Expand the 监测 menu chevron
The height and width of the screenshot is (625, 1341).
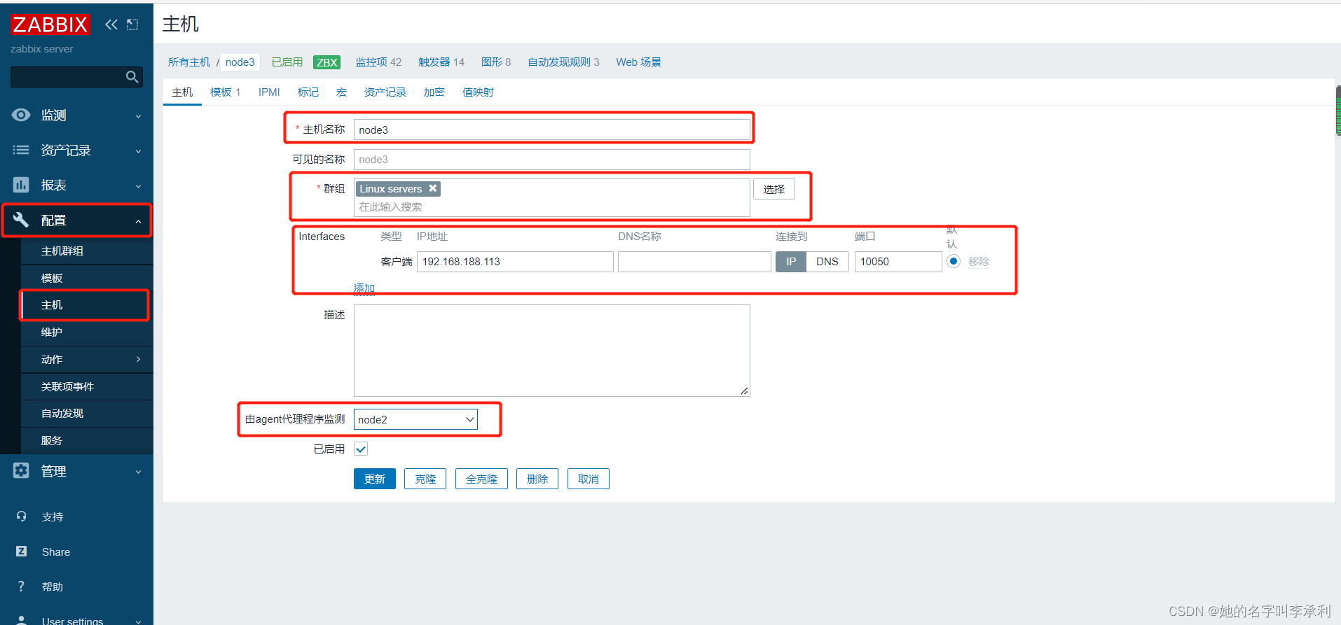click(138, 116)
